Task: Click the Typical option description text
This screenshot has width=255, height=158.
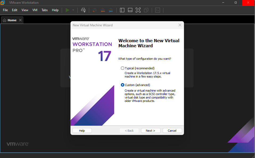Action: pos(147,75)
